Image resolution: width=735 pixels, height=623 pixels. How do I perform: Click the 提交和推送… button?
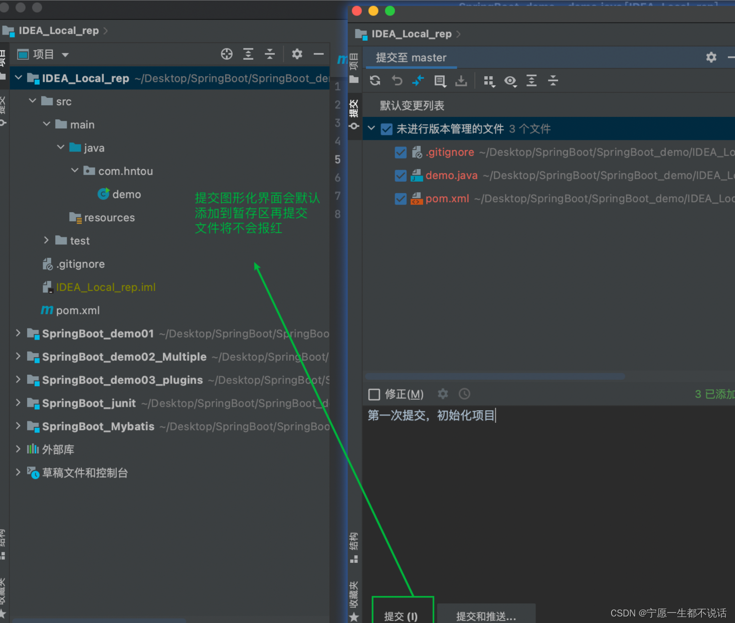pyautogui.click(x=486, y=614)
